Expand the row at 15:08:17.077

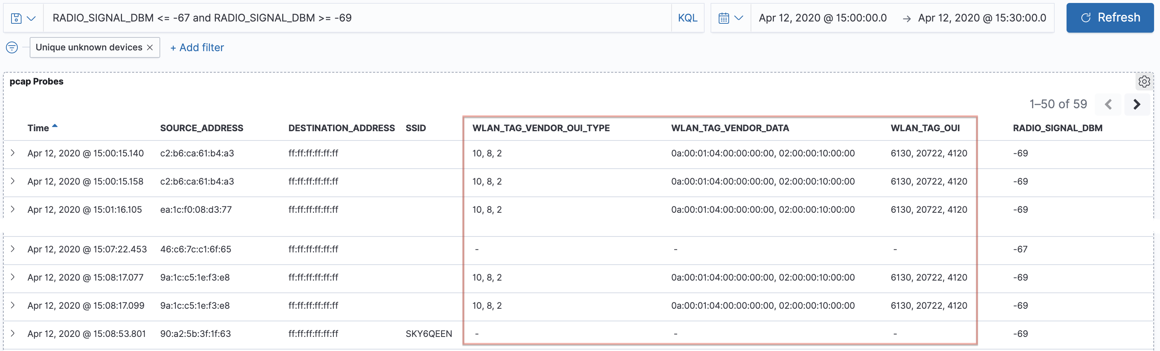13,277
